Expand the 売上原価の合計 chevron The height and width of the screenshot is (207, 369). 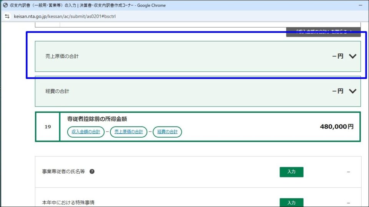click(352, 56)
